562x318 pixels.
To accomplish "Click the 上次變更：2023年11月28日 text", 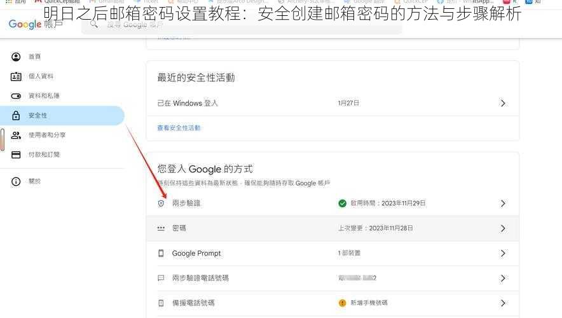I will [x=376, y=228].
